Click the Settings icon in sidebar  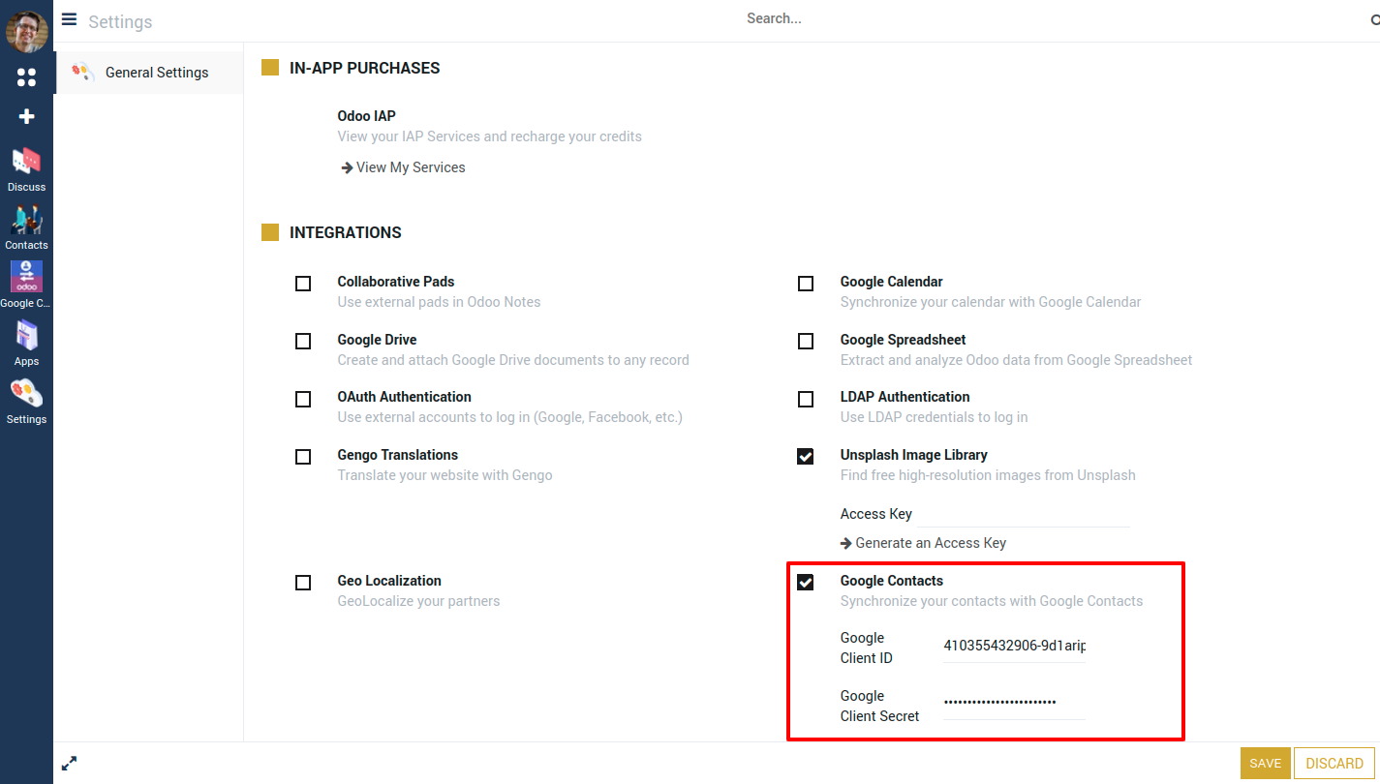26,395
